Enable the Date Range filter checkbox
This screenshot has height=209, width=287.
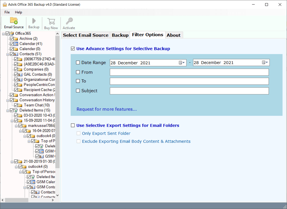[78, 63]
